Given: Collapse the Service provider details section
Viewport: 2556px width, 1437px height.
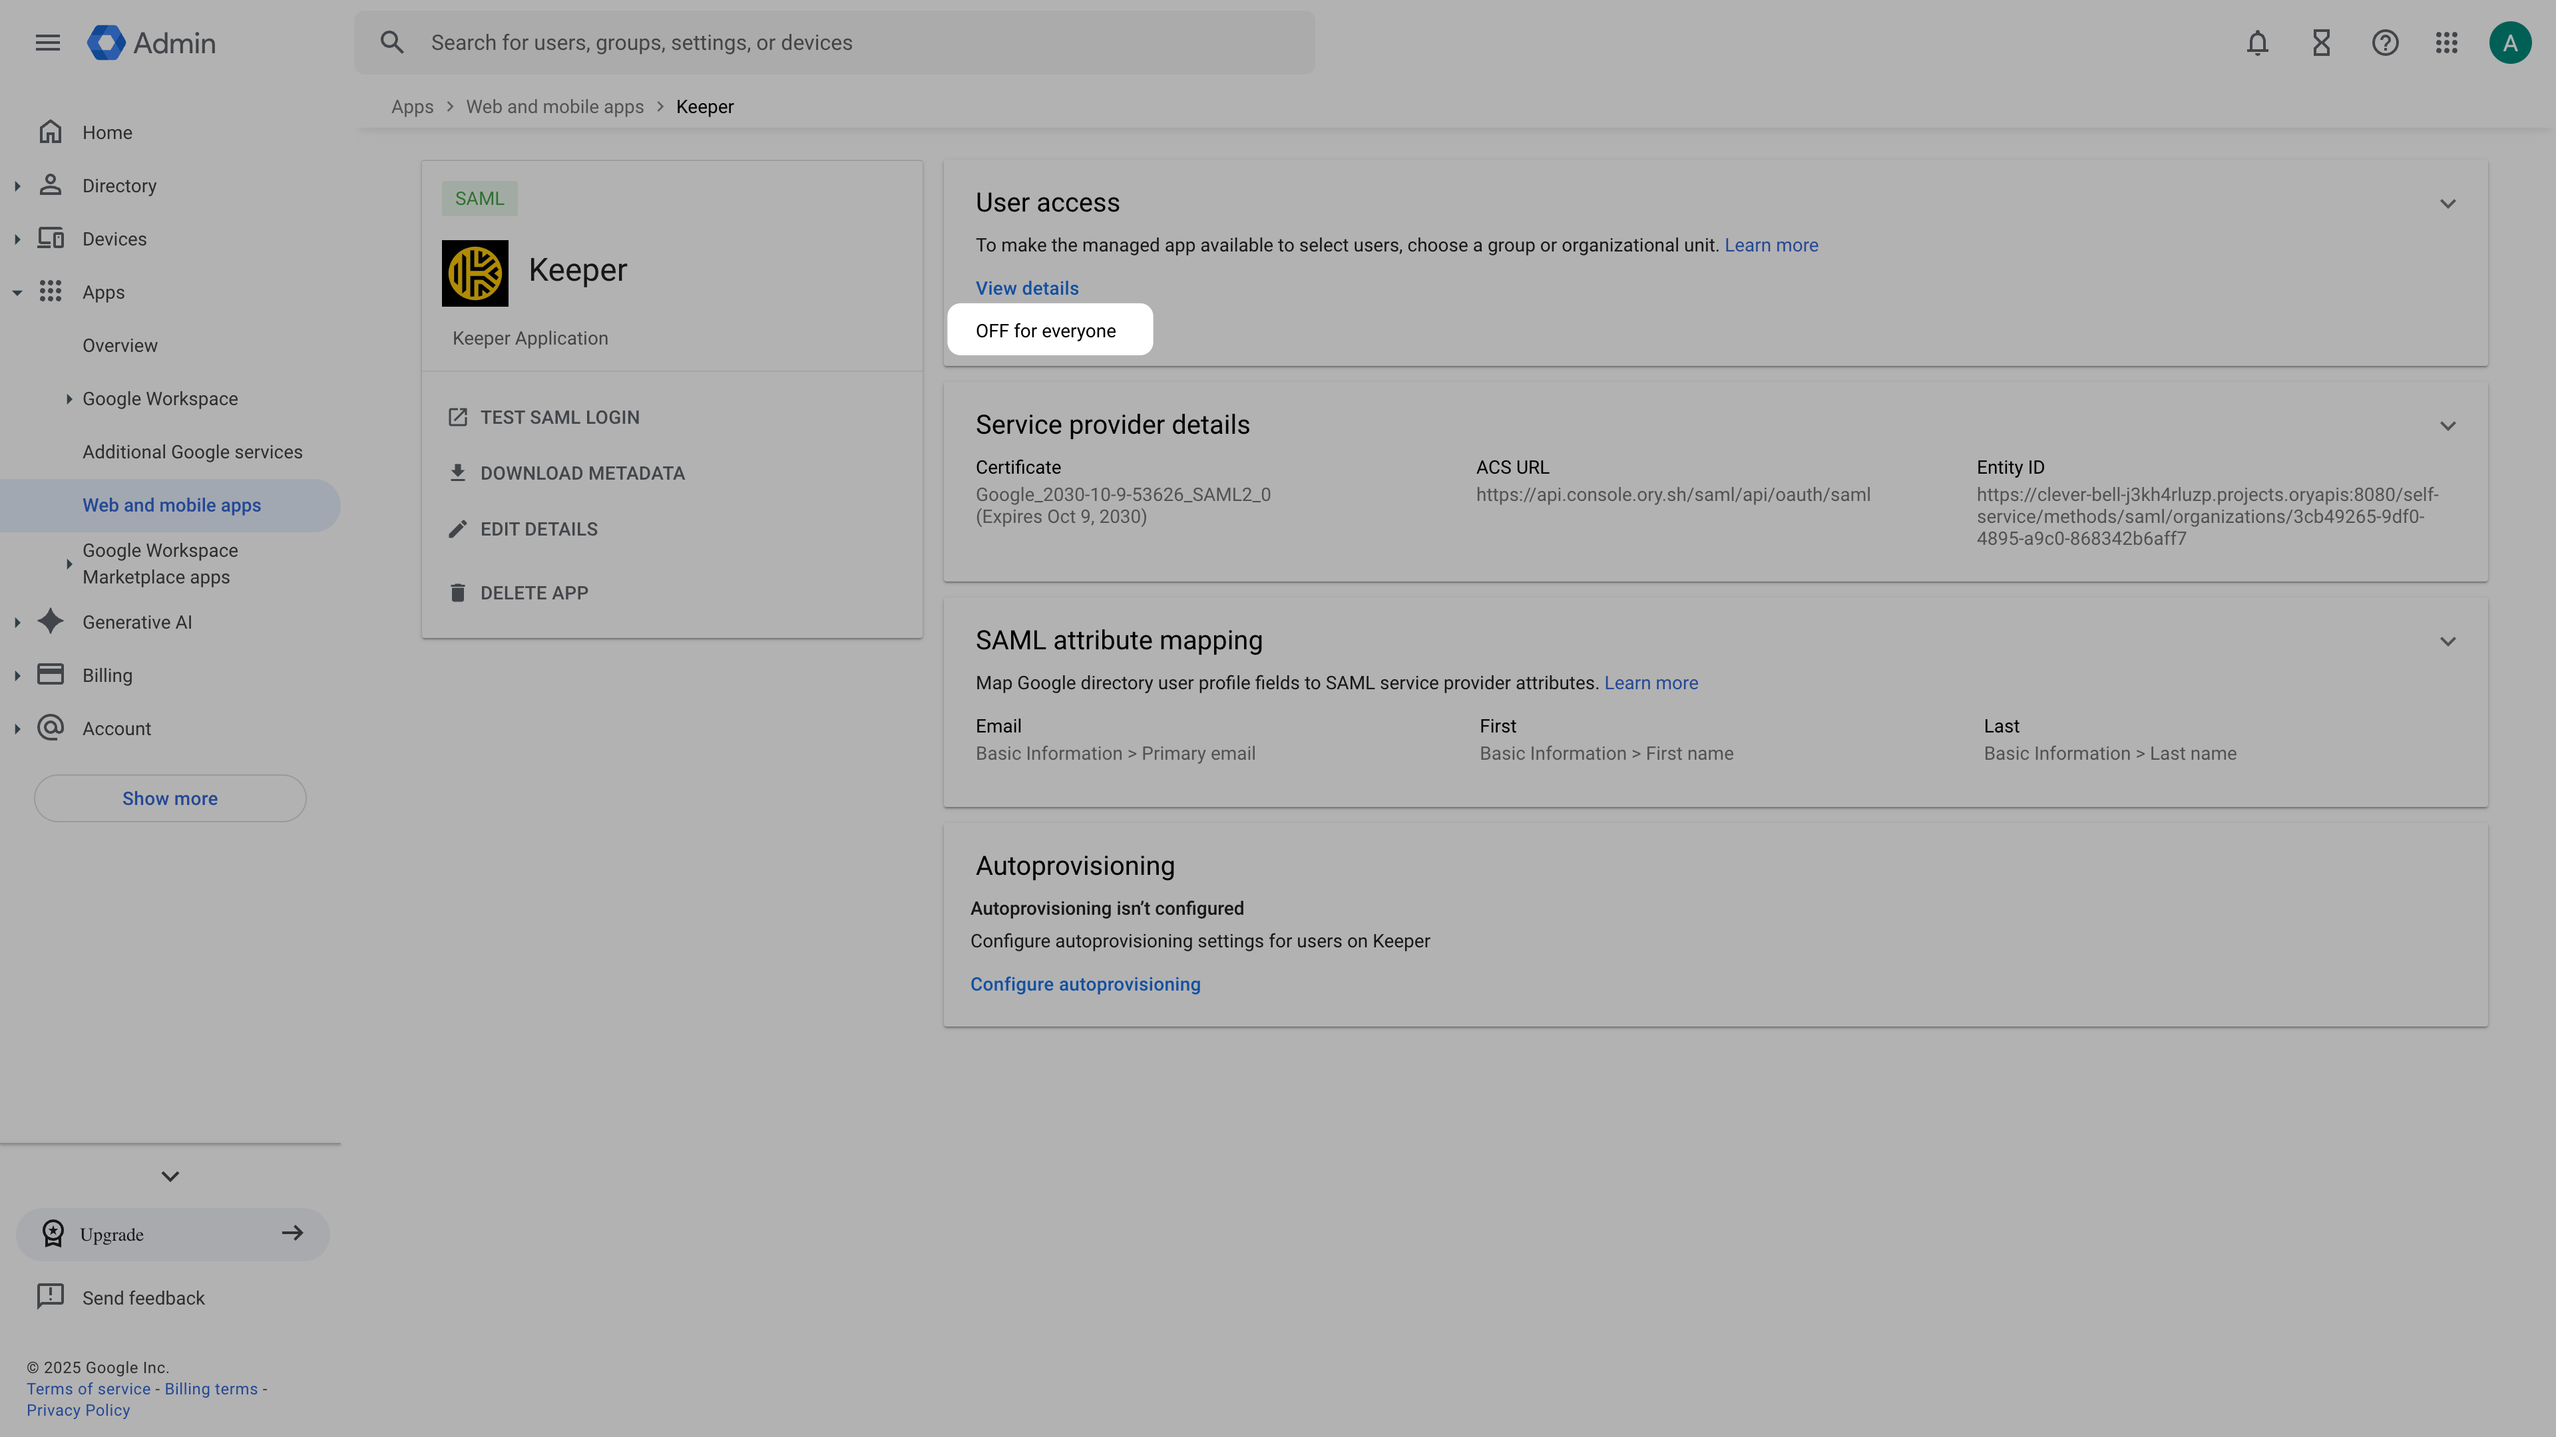Looking at the screenshot, I should (x=2448, y=426).
